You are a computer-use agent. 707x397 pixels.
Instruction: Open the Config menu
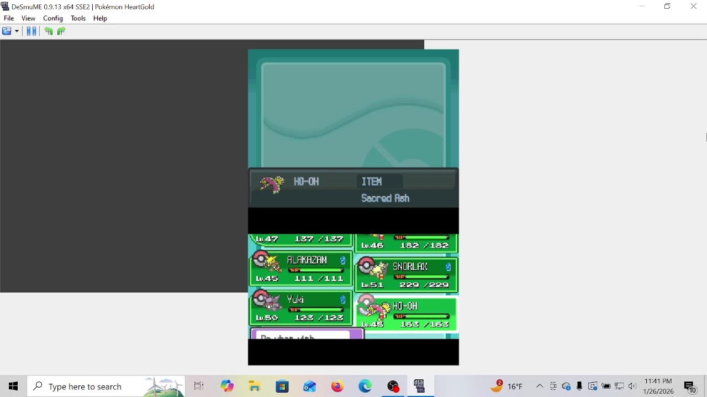(x=53, y=18)
